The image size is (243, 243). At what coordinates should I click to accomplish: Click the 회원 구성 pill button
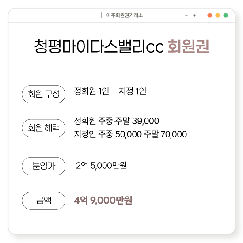[44, 94]
